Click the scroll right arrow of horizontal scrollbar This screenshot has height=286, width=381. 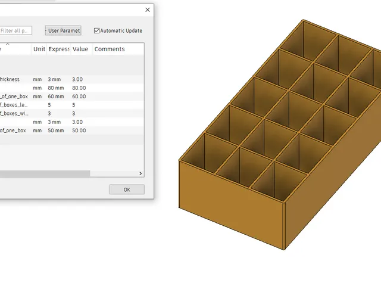pos(140,173)
